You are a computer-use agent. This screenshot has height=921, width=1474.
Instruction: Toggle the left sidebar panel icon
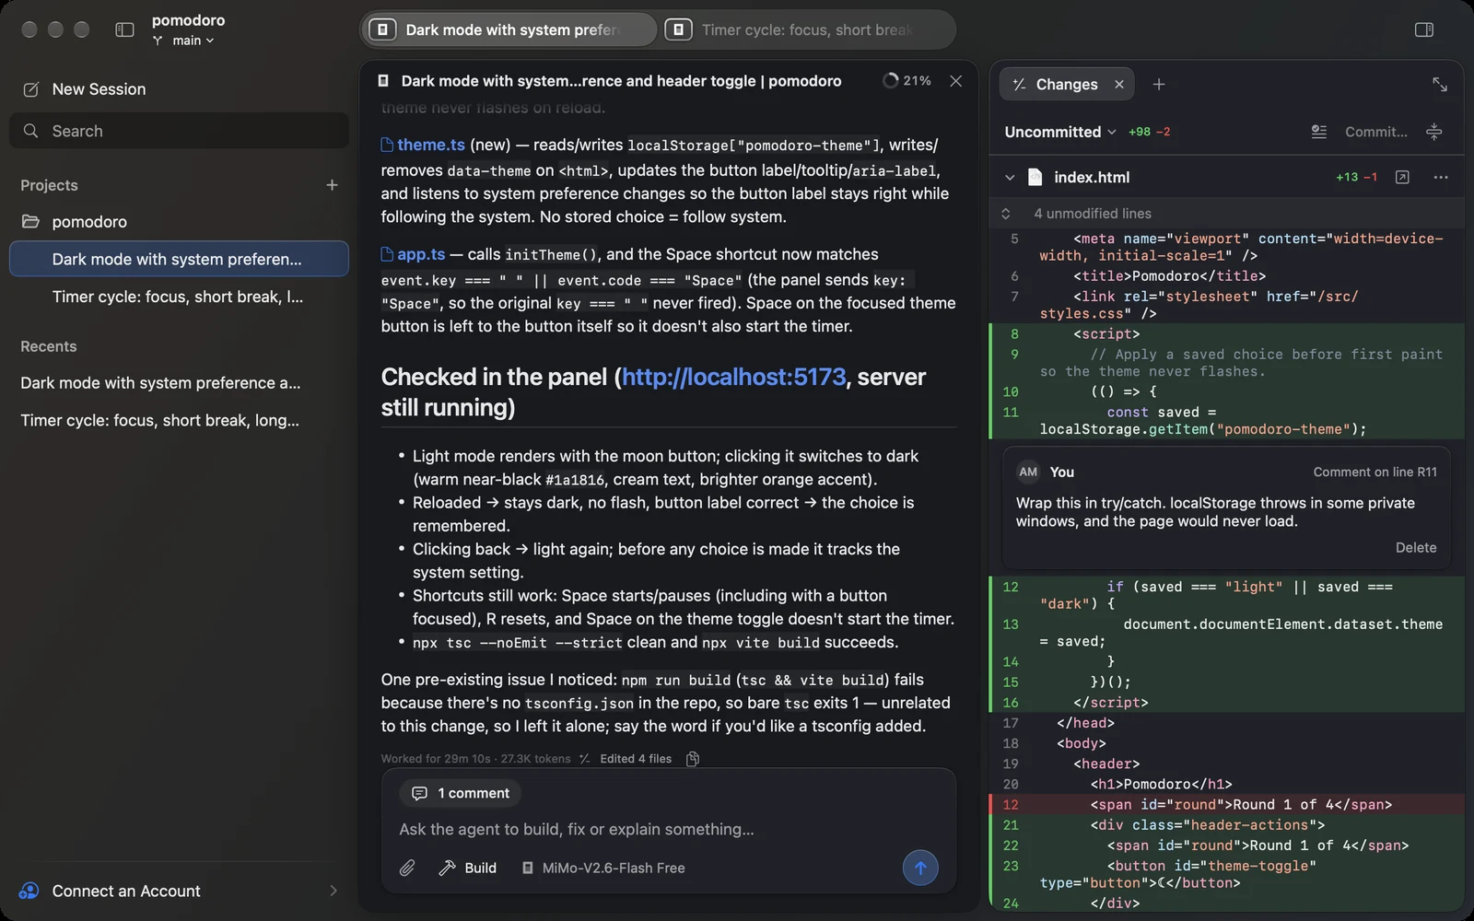pyautogui.click(x=124, y=29)
